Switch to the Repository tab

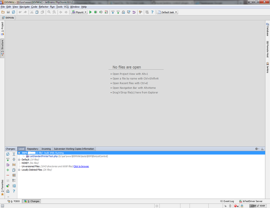(32, 149)
